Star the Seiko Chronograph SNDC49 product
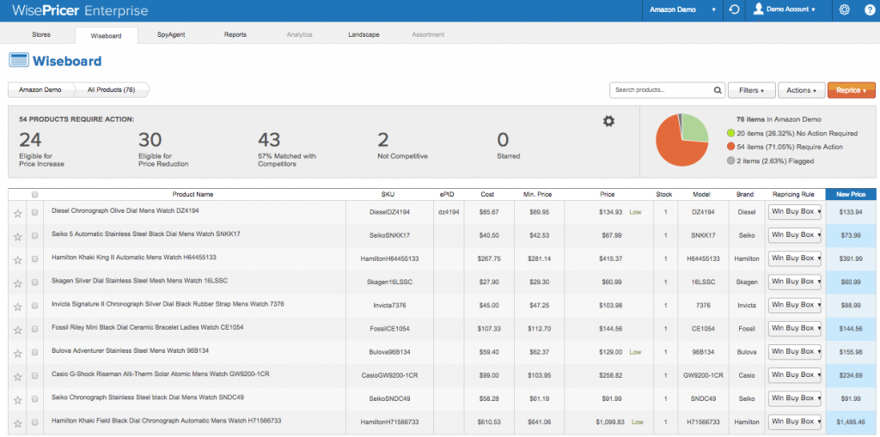This screenshot has height=437, width=880. [x=17, y=400]
